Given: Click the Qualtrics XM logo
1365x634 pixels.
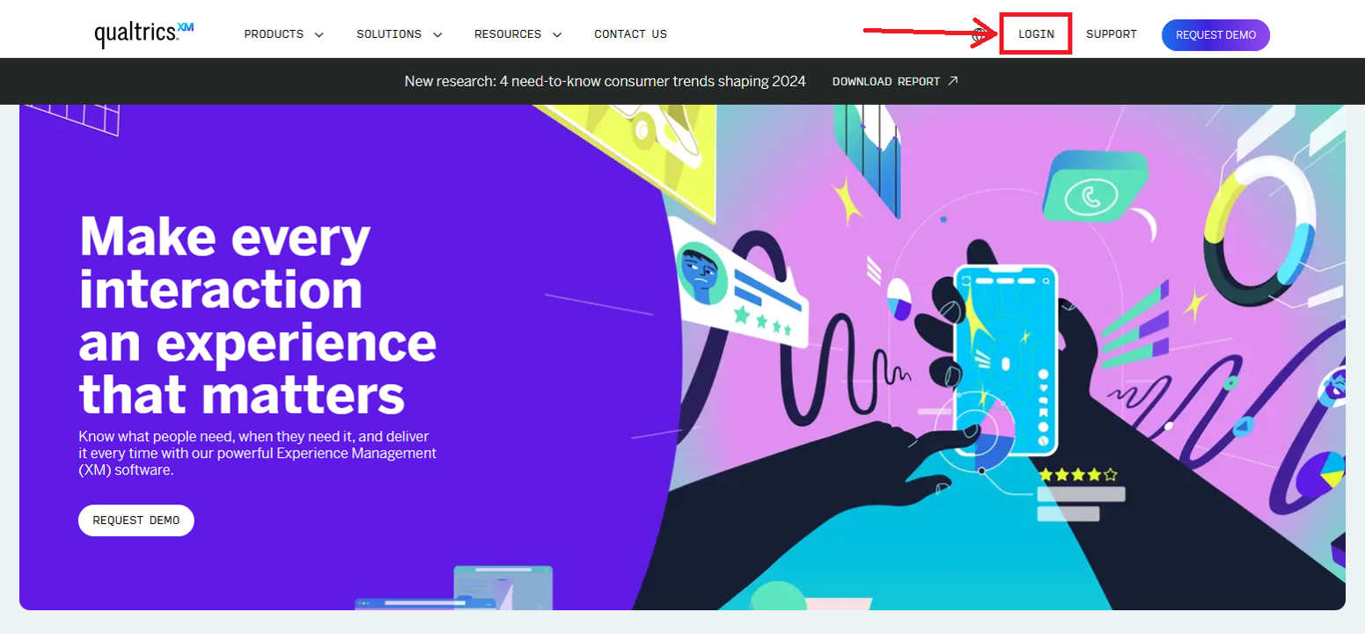Looking at the screenshot, I should tap(144, 33).
